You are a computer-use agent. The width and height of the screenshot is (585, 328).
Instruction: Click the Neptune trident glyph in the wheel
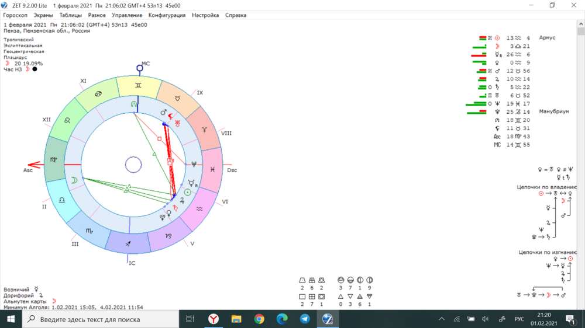click(194, 164)
